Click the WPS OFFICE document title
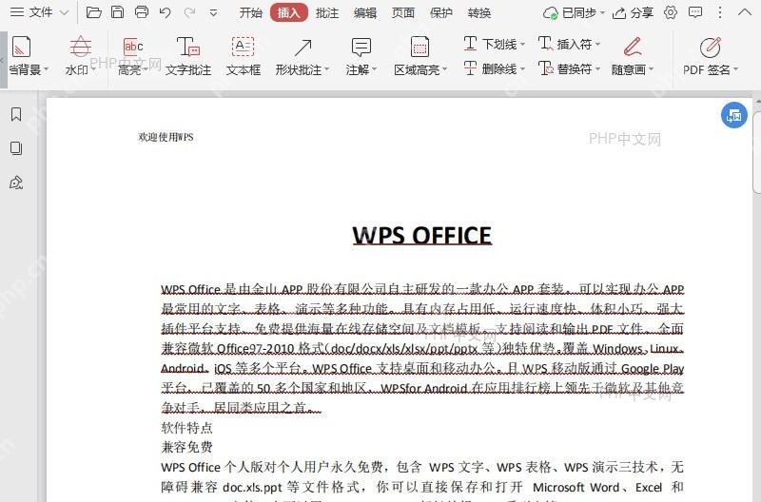The height and width of the screenshot is (502, 761). (422, 236)
